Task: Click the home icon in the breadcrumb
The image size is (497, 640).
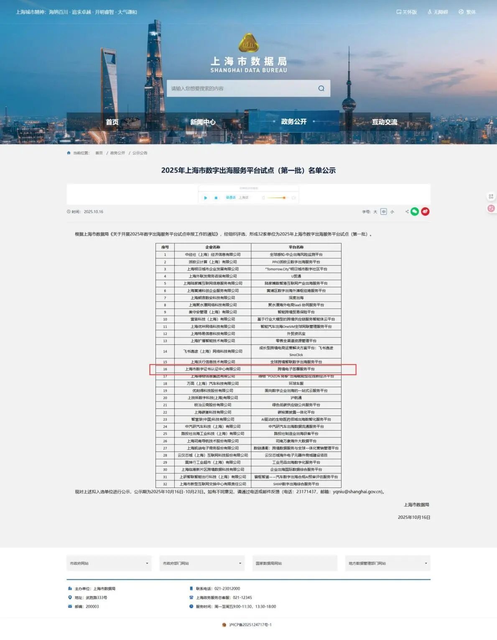Action: click(x=69, y=153)
